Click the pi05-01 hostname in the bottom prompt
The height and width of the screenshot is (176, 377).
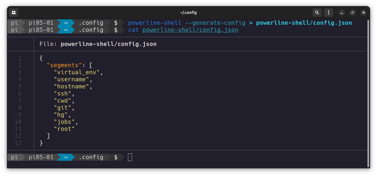tap(41, 157)
